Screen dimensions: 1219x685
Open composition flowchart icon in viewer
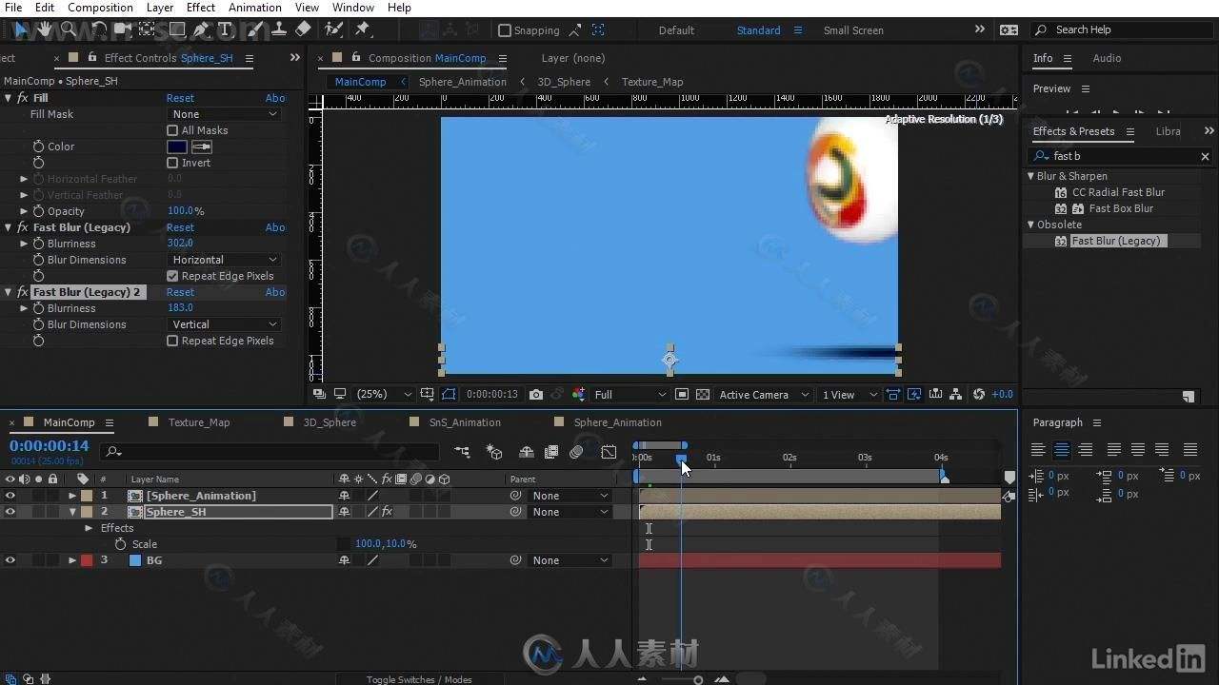(957, 394)
